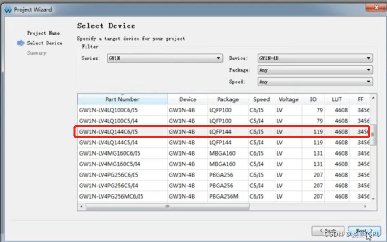Click the table scroll-down arrow
This screenshot has height=242, width=387.
373,199
